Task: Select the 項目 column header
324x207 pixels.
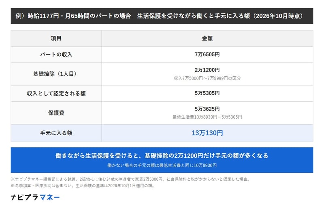Action: coord(56,38)
